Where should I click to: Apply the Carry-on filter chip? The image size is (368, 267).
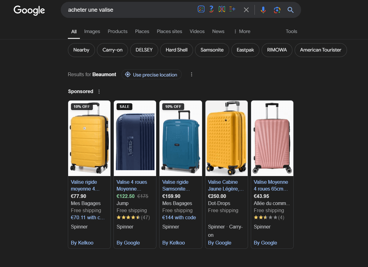tap(112, 50)
